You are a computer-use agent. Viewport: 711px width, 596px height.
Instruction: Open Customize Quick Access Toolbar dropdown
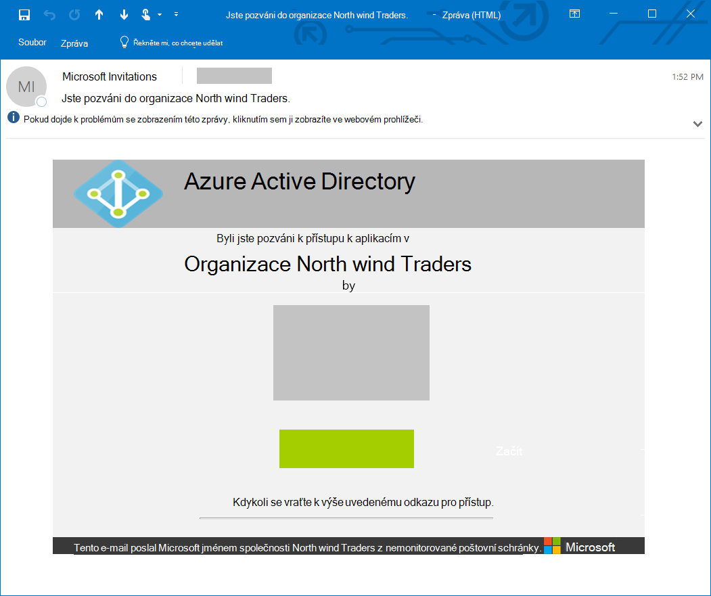176,14
